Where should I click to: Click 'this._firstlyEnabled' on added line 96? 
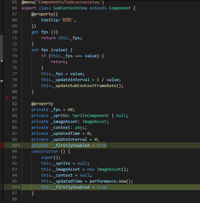[65, 187]
